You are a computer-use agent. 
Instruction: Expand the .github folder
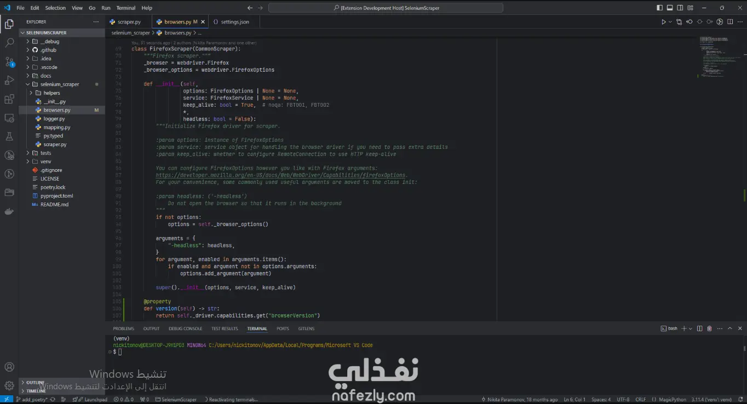48,50
